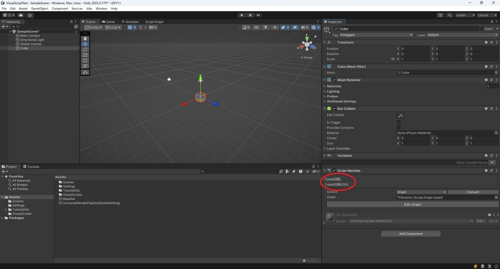Image resolution: width=500 pixels, height=269 pixels.
Task: Switch to the Animator tab
Action: [130, 22]
